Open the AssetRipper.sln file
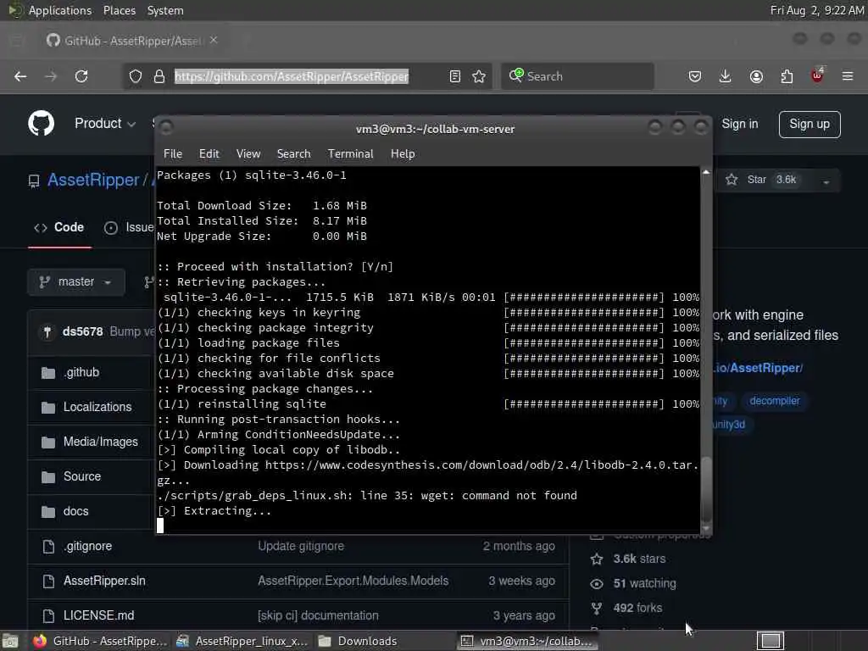868x651 pixels. (104, 581)
